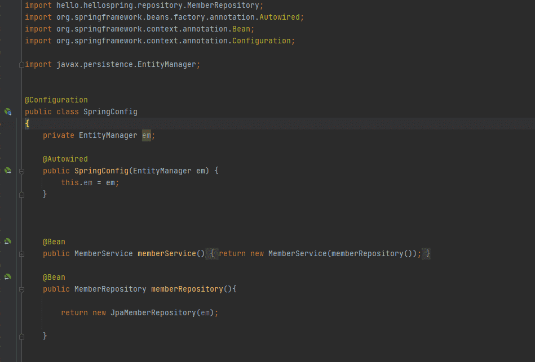Click the this.em assignment statement
The image size is (535, 362).
(x=90, y=183)
